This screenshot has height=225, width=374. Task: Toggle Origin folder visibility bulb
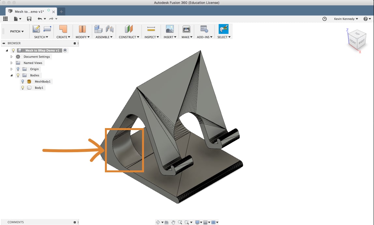[x=18, y=69]
